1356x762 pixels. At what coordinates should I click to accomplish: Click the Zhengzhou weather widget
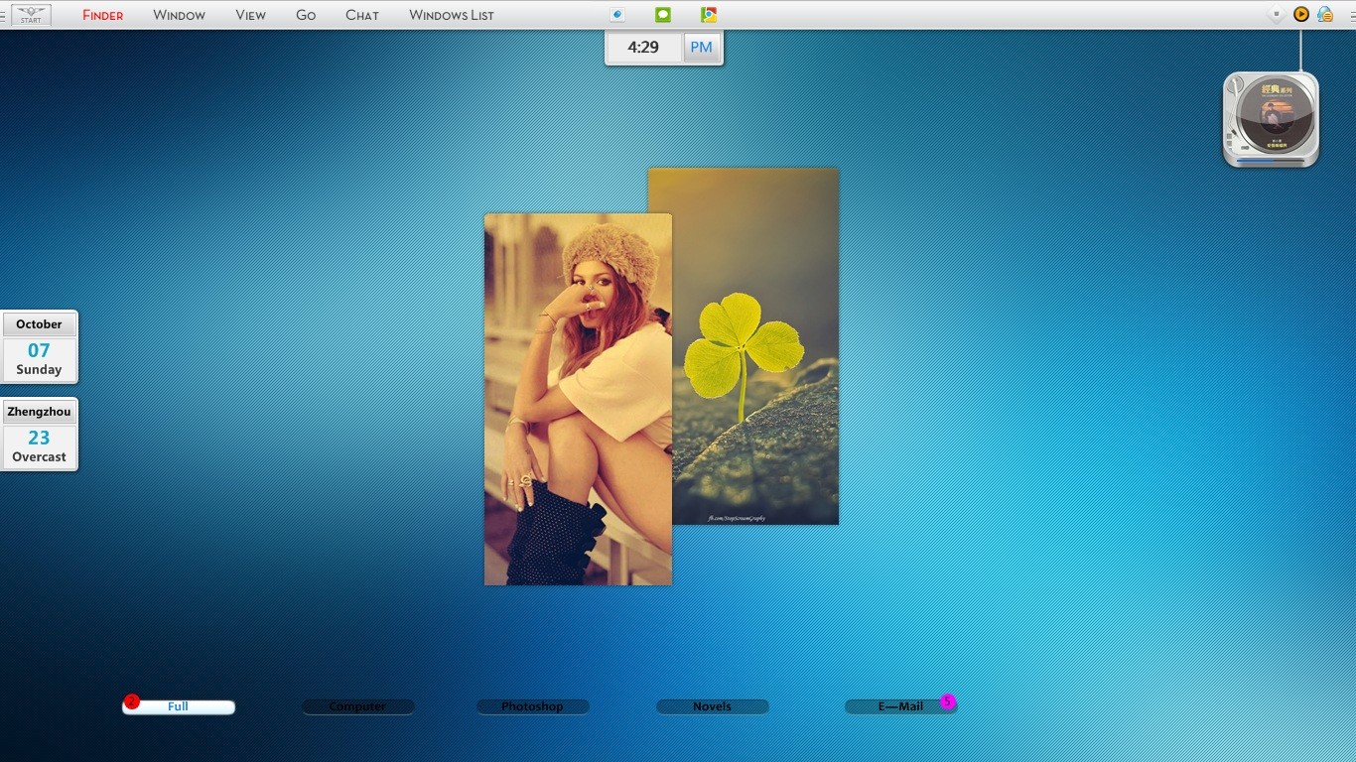coord(39,435)
